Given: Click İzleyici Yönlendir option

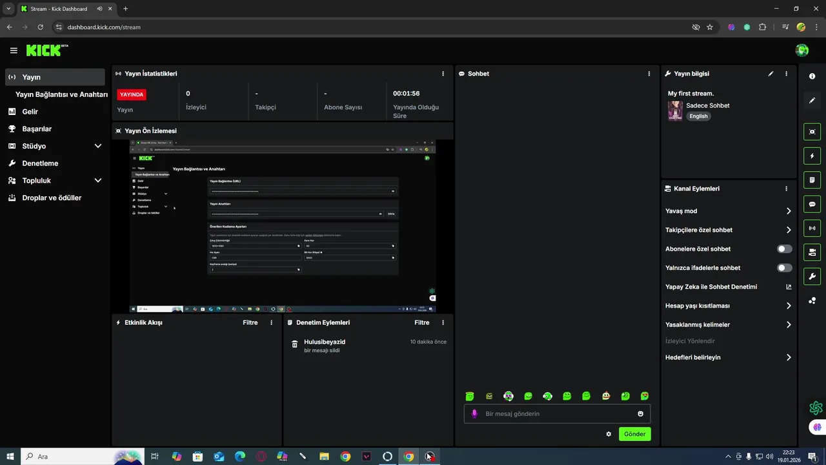Looking at the screenshot, I should 690,341.
